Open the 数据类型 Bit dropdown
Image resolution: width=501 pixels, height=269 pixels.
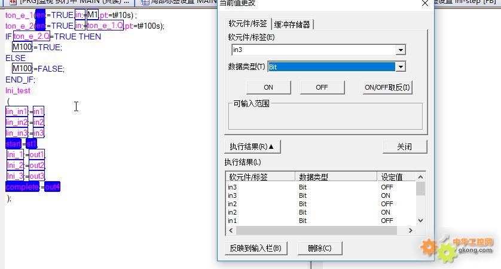tap(401, 67)
